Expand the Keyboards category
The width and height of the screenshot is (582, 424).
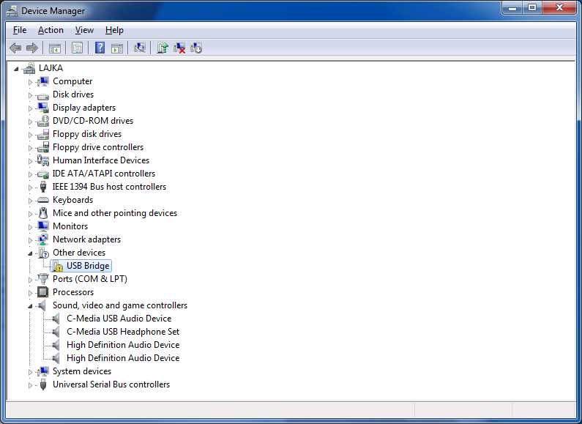pyautogui.click(x=31, y=201)
